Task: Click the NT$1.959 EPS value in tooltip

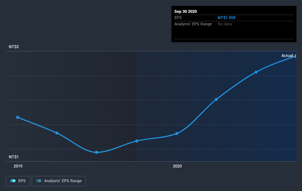Action: click(x=227, y=18)
